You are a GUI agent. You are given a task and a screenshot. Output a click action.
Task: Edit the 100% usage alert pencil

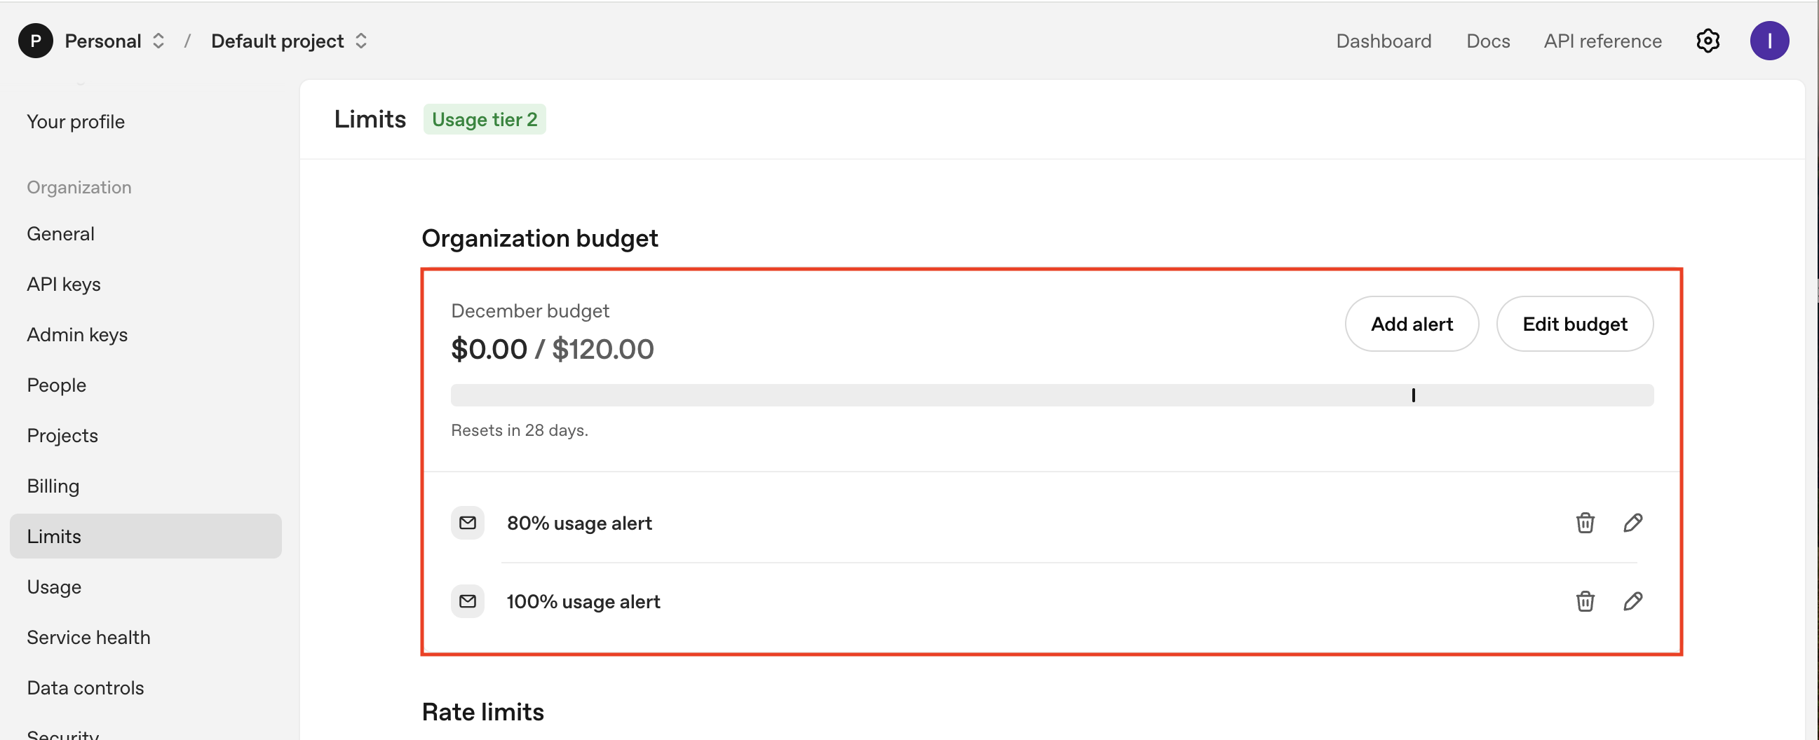coord(1632,601)
